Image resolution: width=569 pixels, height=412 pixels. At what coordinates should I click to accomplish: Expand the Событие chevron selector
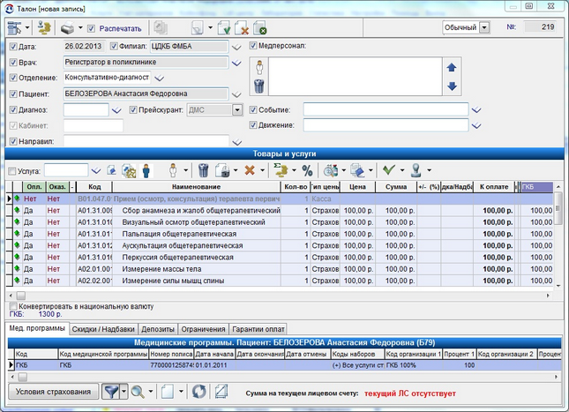(476, 110)
